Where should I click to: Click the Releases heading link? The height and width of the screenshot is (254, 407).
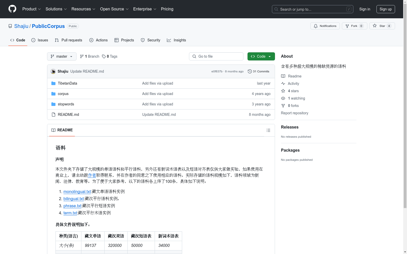point(290,127)
